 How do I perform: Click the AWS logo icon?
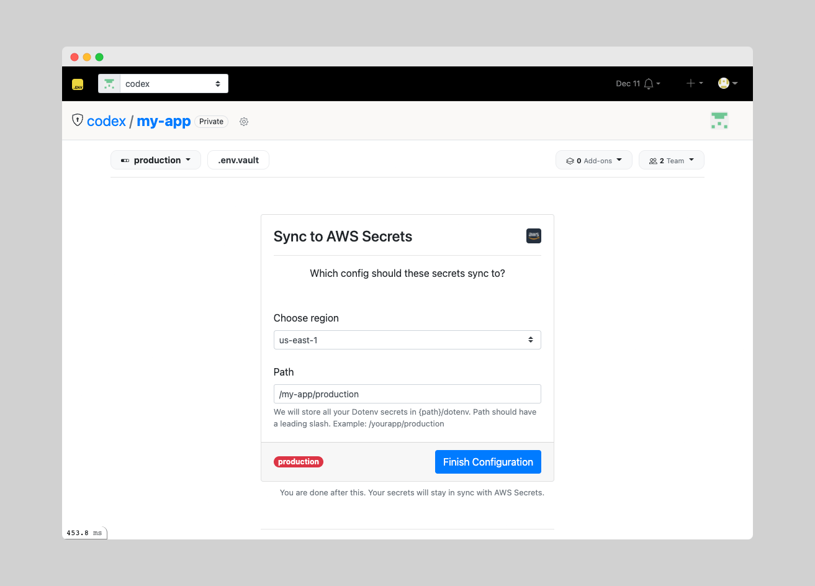pos(534,236)
